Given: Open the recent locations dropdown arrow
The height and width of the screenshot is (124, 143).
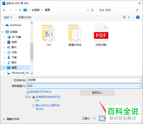Looking at the screenshot, I should click(16, 10).
